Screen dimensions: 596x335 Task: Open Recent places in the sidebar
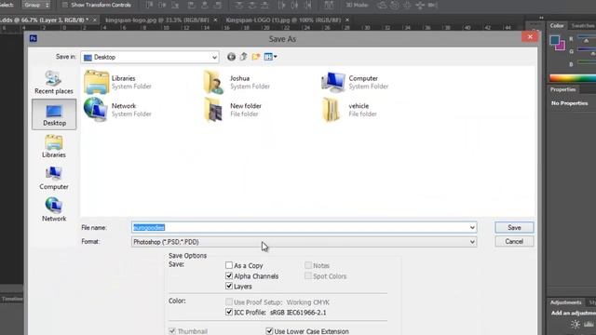pos(54,83)
